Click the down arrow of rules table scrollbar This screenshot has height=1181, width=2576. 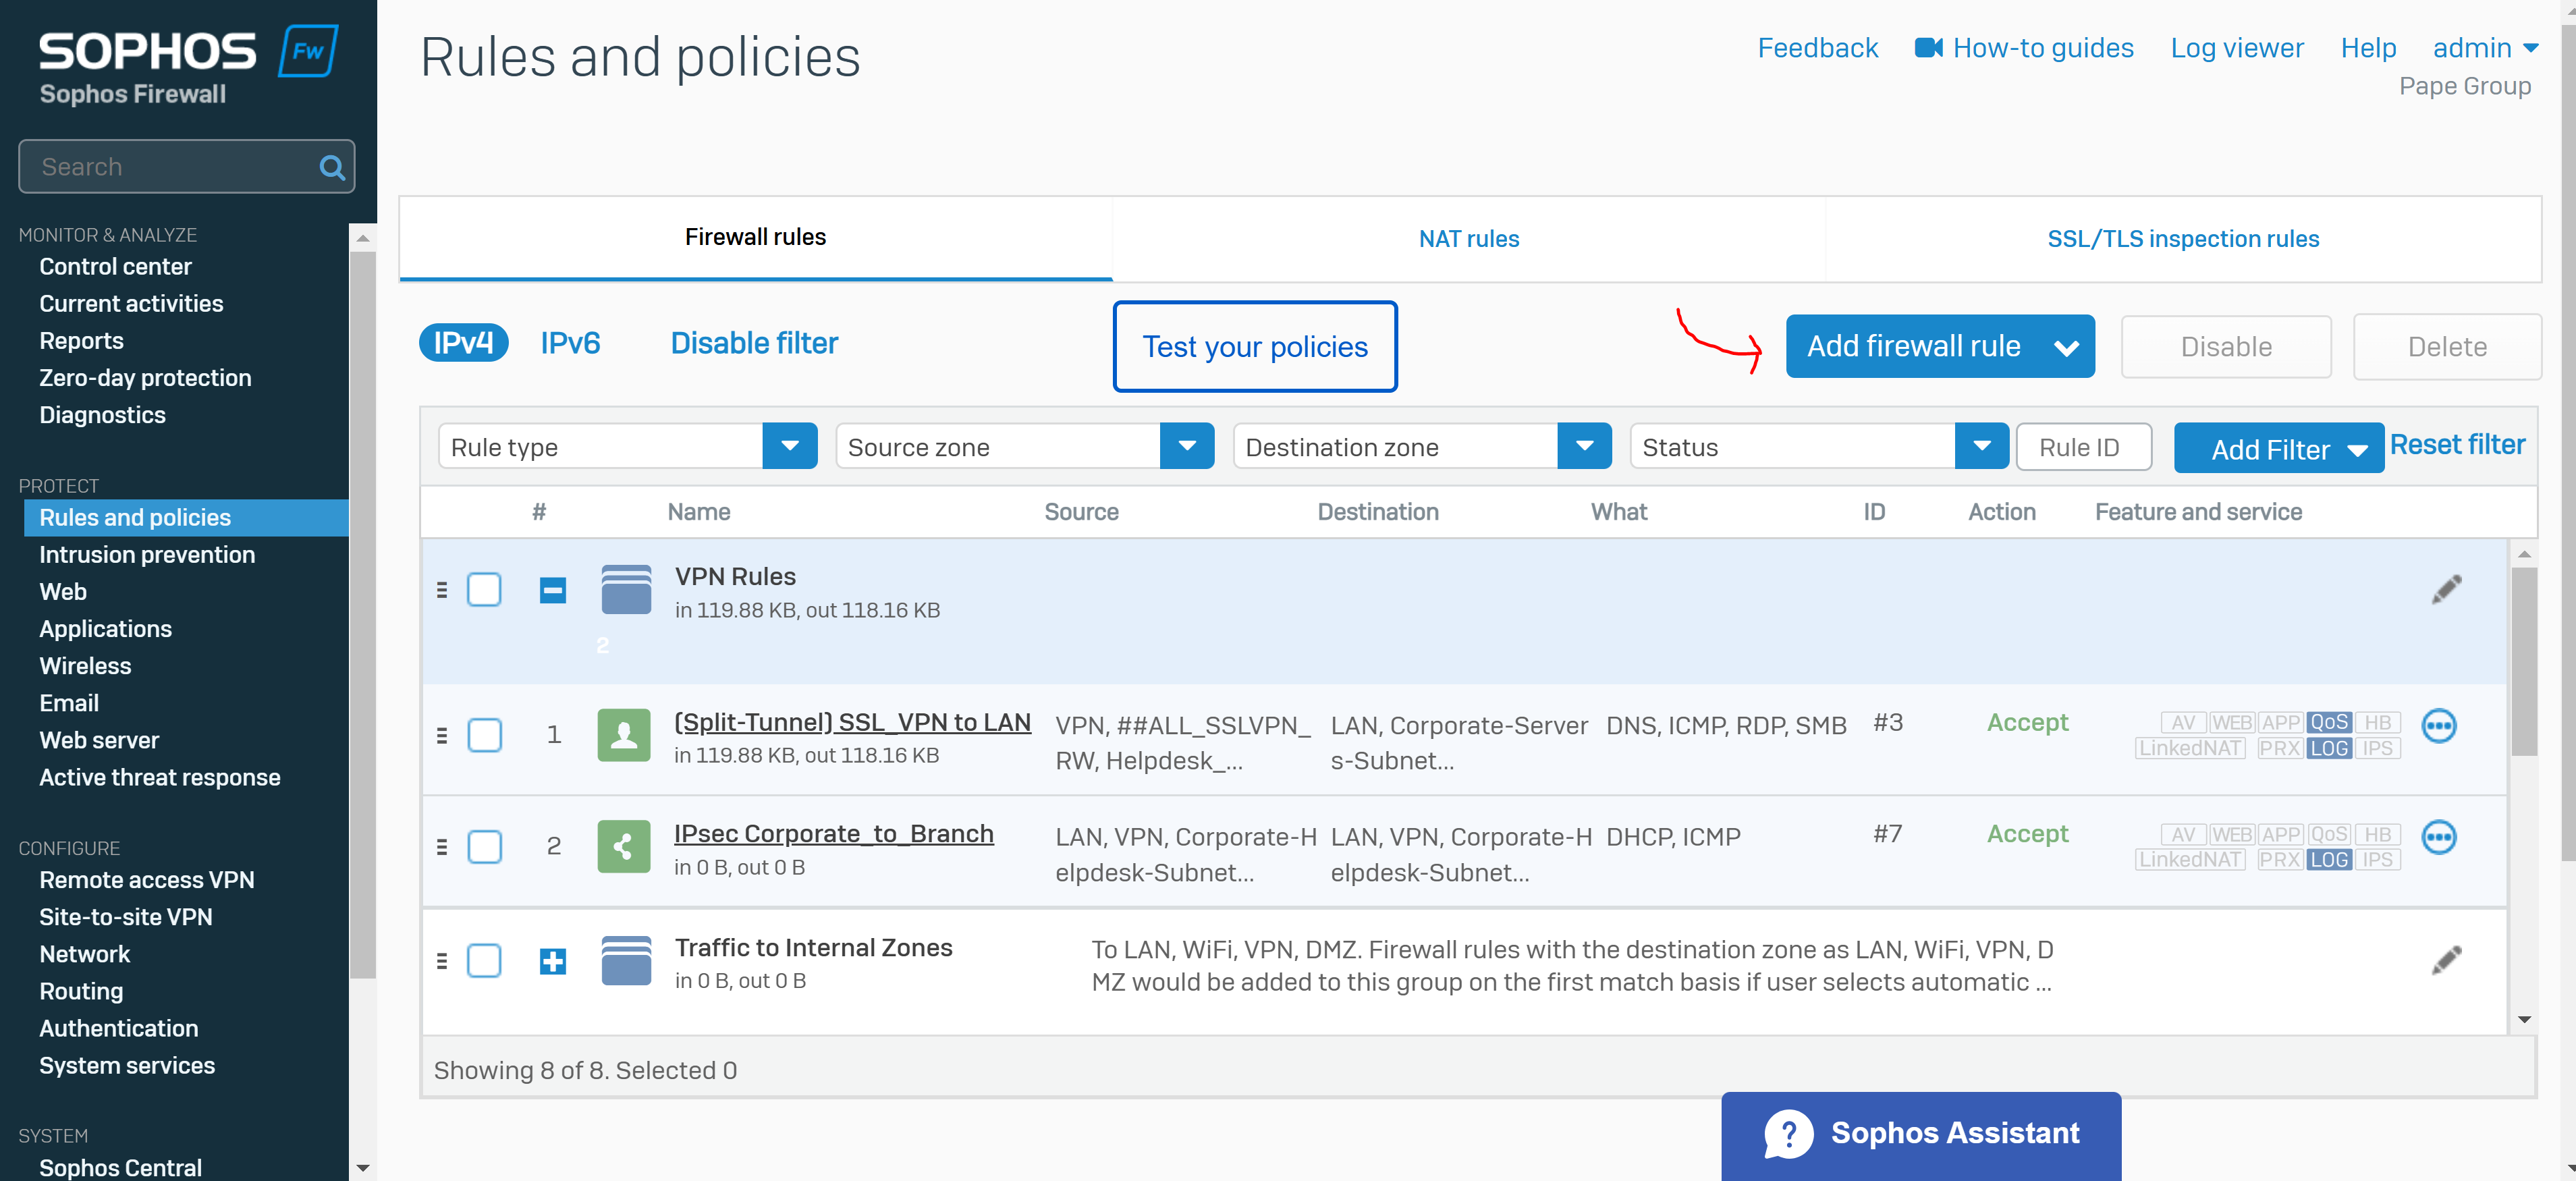click(x=2524, y=1020)
